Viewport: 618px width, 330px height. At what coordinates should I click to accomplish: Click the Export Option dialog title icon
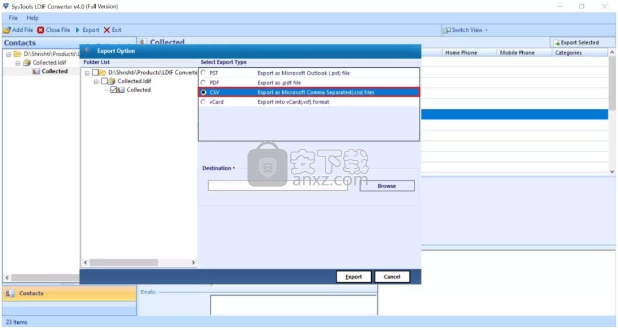pyautogui.click(x=87, y=51)
